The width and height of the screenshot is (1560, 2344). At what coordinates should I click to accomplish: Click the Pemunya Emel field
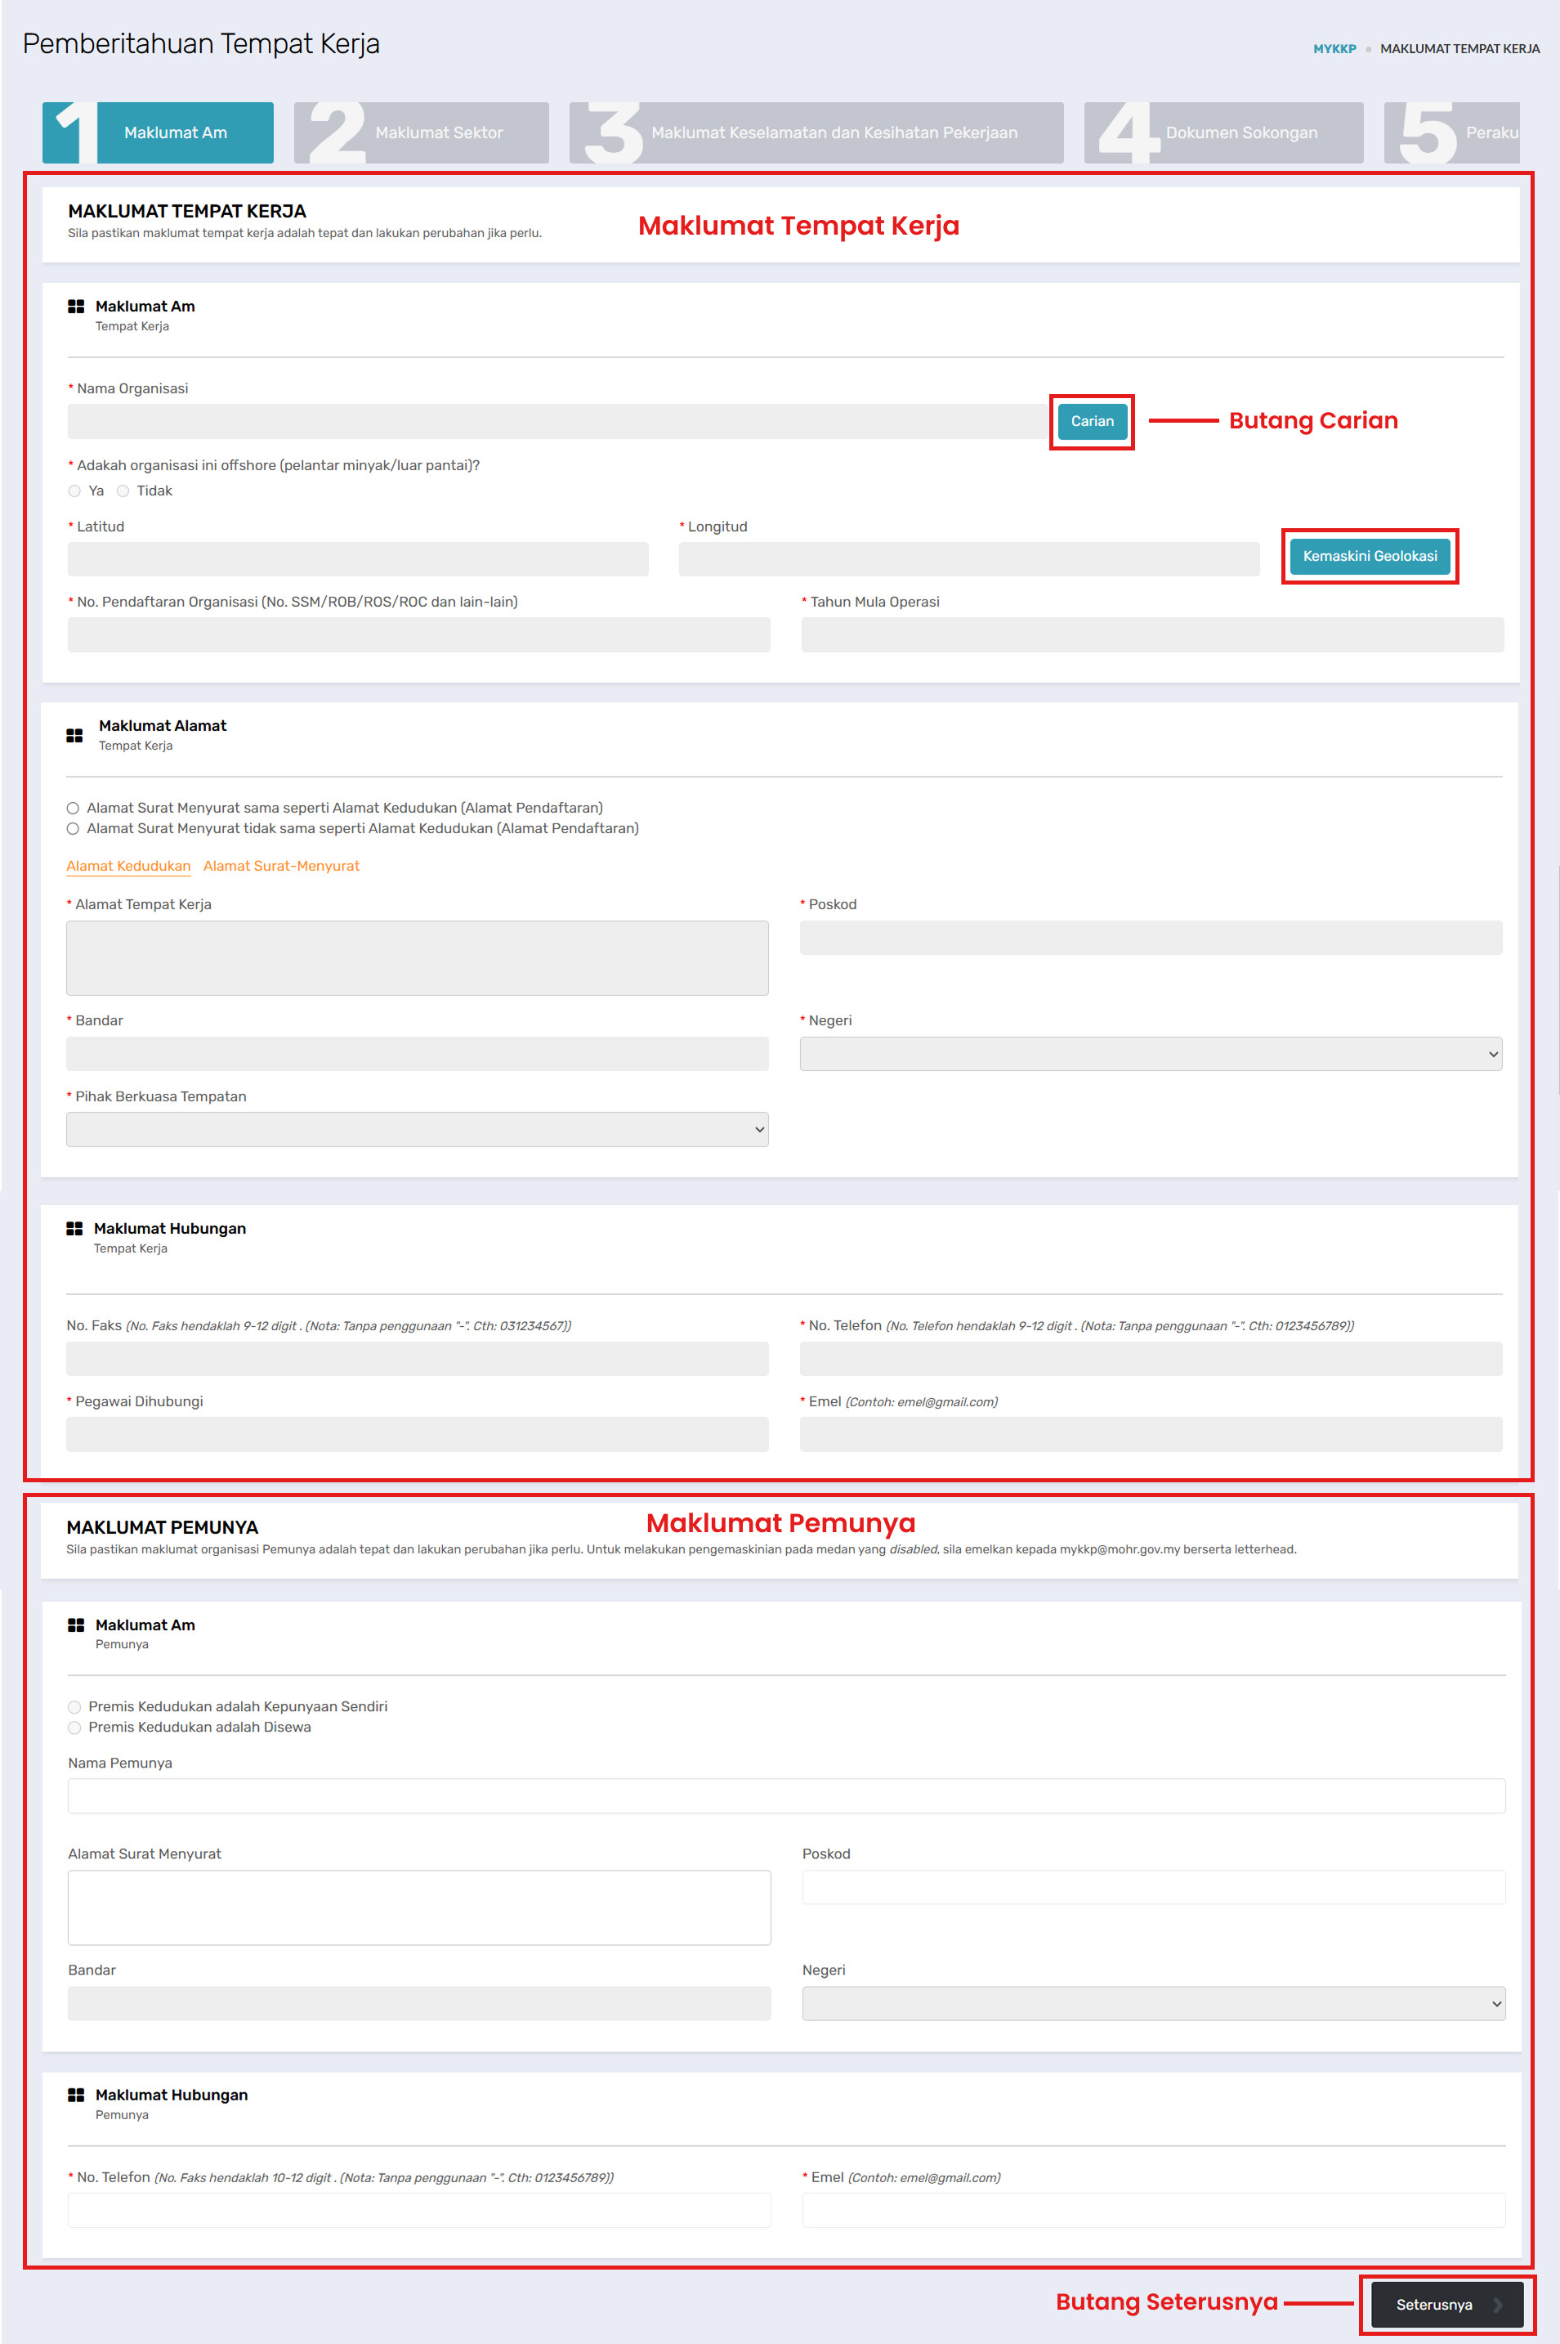click(1153, 2211)
